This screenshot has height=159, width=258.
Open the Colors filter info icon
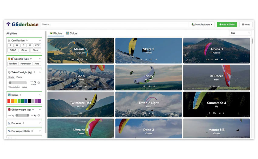click(20, 95)
